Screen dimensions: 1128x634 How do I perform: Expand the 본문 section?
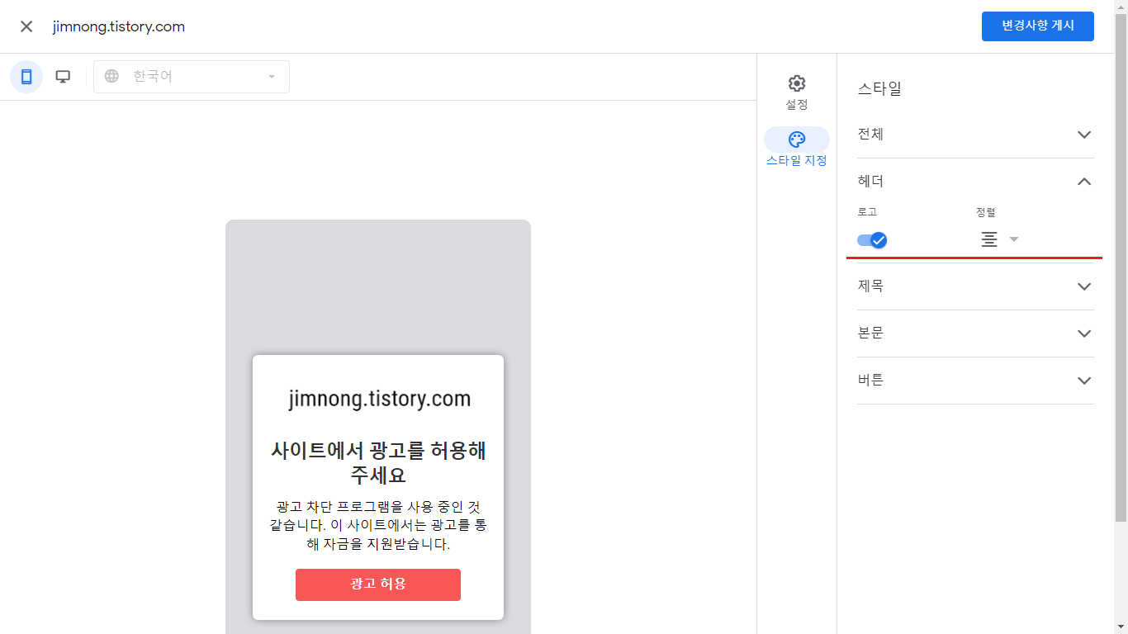975,334
